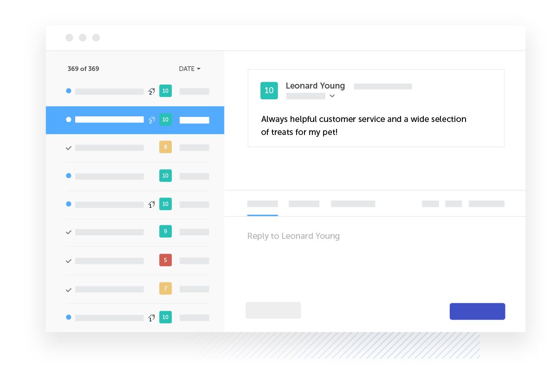Select the first underlined reply tab
This screenshot has height=371, width=557.
pyautogui.click(x=262, y=204)
